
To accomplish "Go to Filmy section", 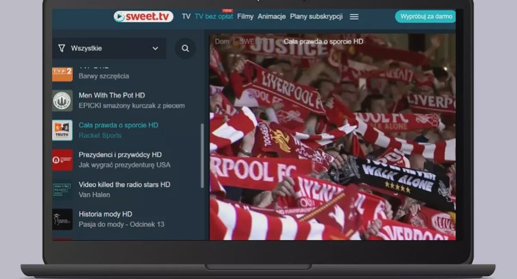I will pyautogui.click(x=245, y=16).
